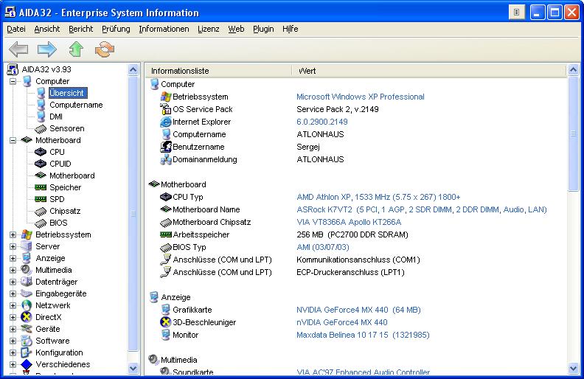Viewport: 584px width, 379px height.
Task: Open the Speicher tree item
Action: click(x=65, y=187)
